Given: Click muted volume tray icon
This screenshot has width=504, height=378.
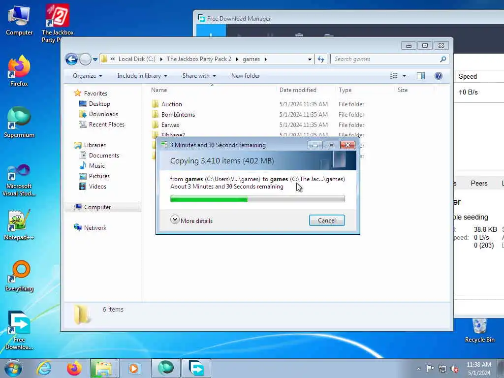Looking at the screenshot, I should tap(454, 369).
